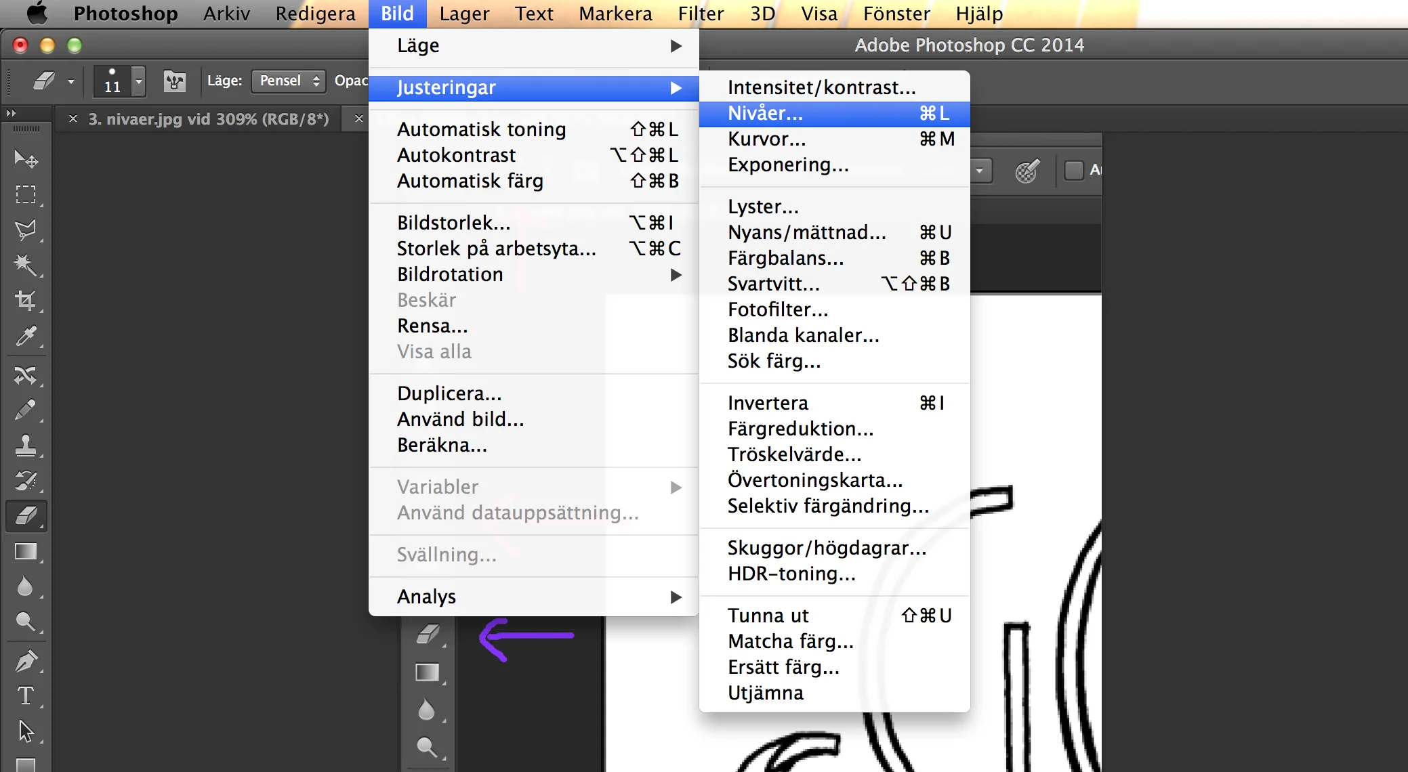Select the Dodge tool in left toolbar

pyautogui.click(x=26, y=622)
